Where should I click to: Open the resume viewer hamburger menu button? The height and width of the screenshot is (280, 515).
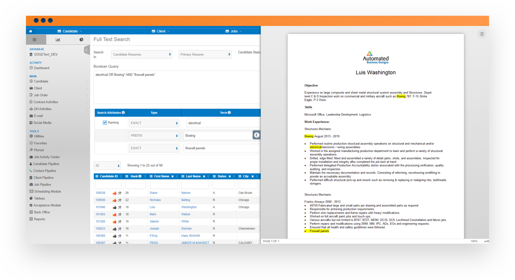pyautogui.click(x=482, y=34)
